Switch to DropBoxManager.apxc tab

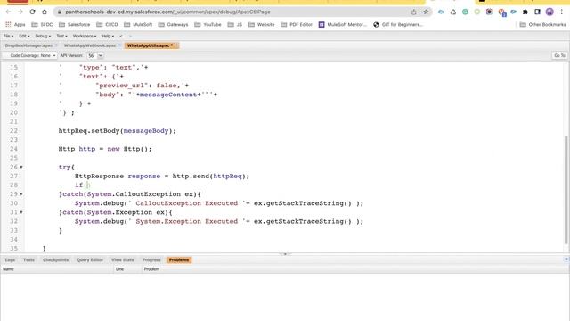[28, 45]
